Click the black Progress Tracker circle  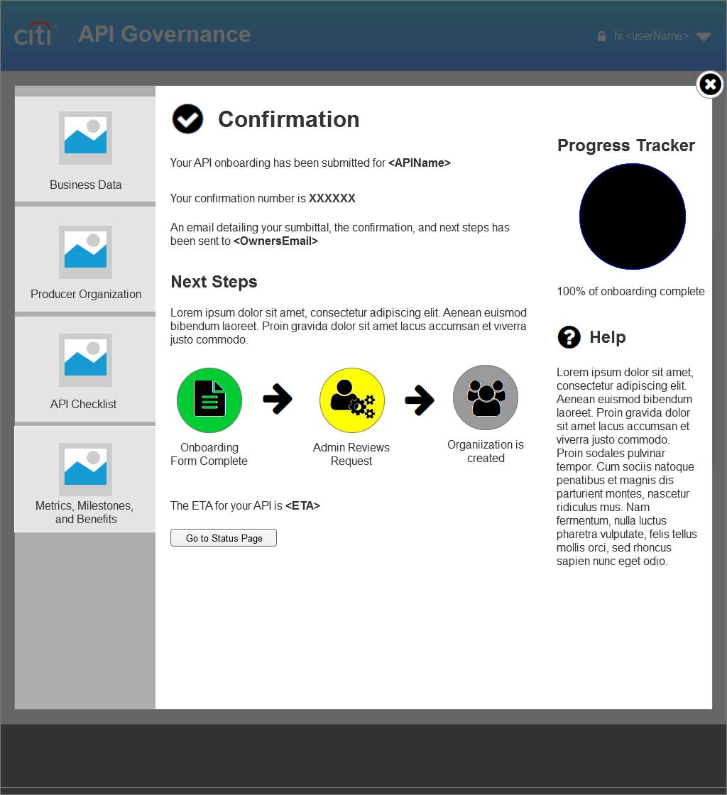click(x=632, y=216)
